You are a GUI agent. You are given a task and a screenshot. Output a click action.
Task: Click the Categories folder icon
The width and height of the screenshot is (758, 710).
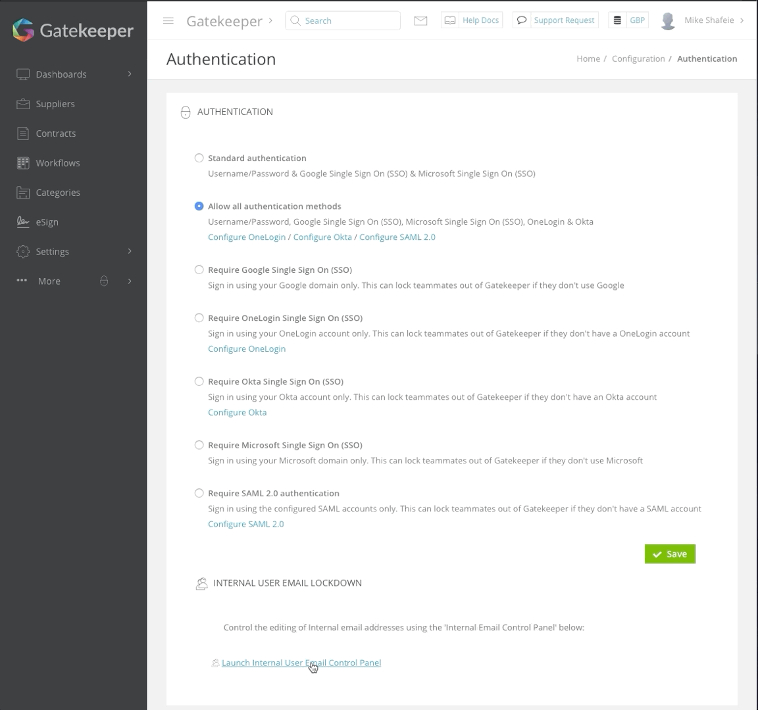click(x=23, y=192)
